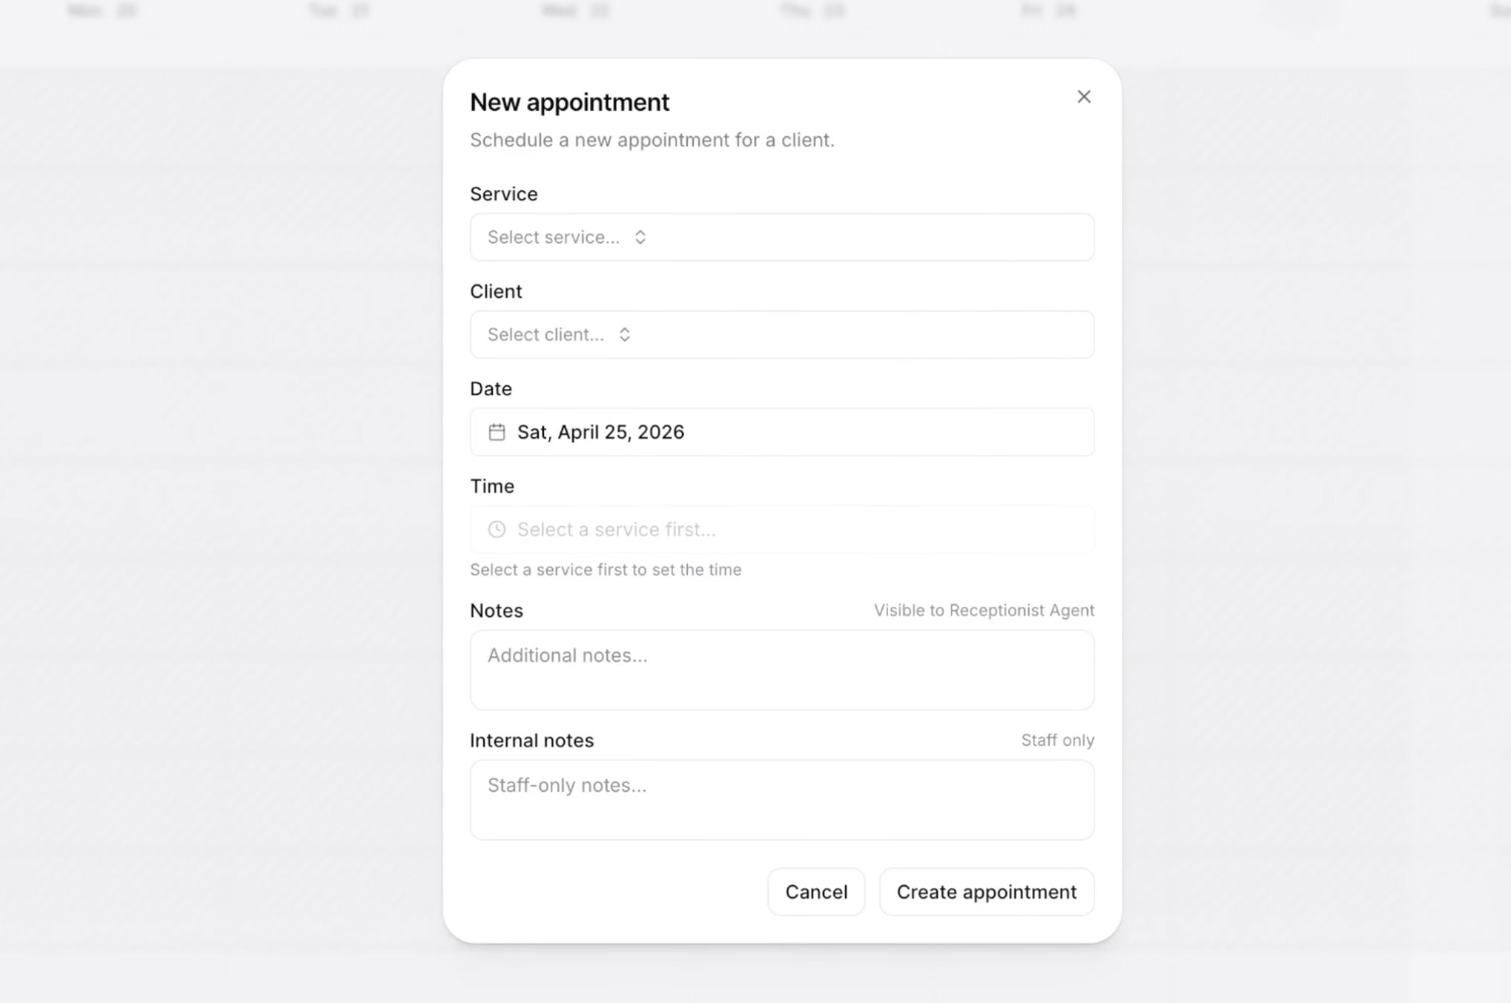This screenshot has height=1003, width=1511.
Task: Open the Select service dropdown
Action: point(782,237)
